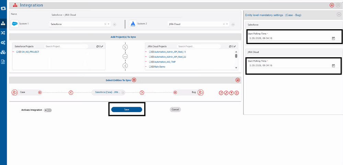343x165 pixels.
Task: Click the JIRA Cloud Start Polling Time field
Action: 294,65
